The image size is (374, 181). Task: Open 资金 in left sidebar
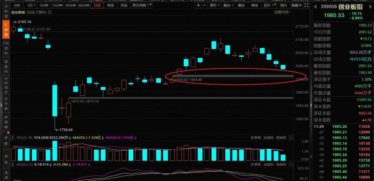click(6, 159)
